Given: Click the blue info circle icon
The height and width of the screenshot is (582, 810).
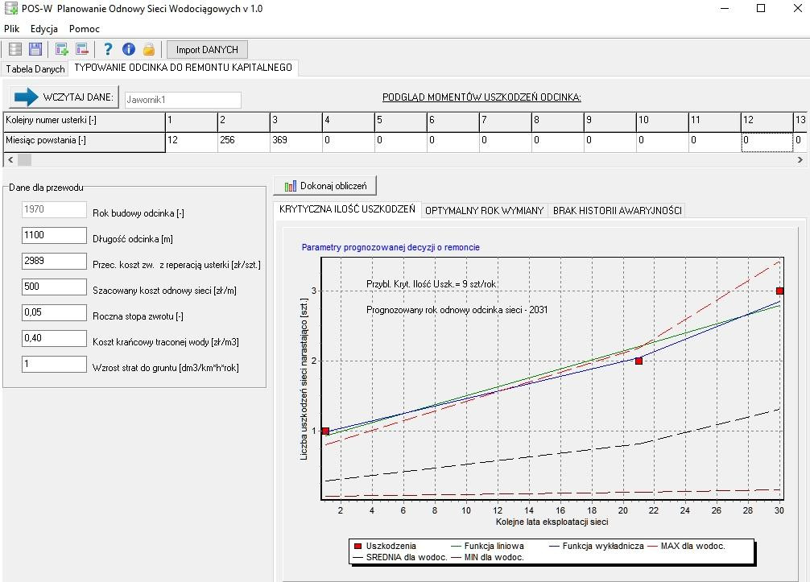Looking at the screenshot, I should tap(129, 49).
